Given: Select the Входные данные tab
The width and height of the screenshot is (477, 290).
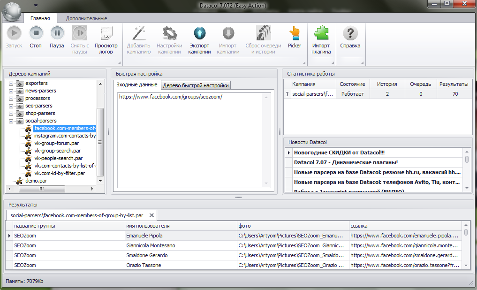Looking at the screenshot, I should 137,84.
